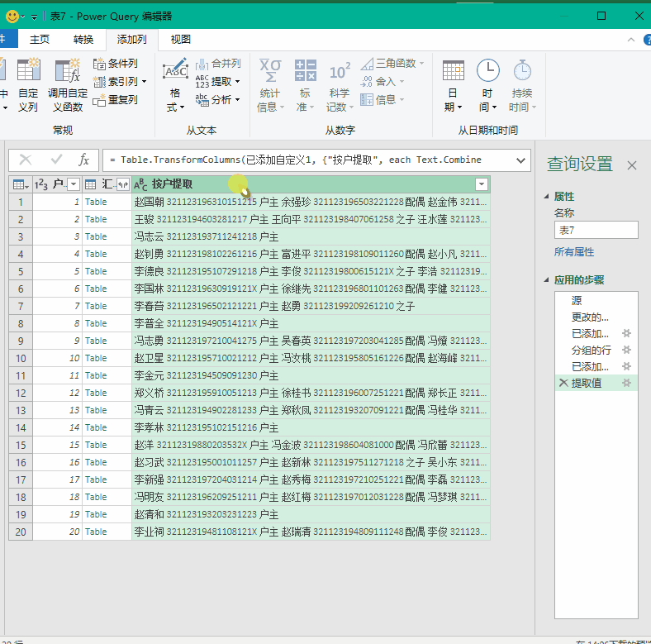Click cell starting with 赵清和

click(x=311, y=514)
